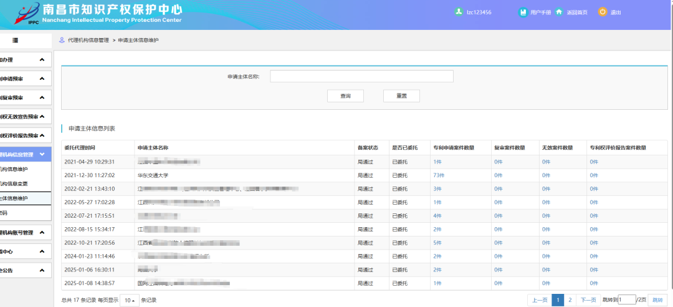Expand the 机构账号管理 section chevron
Image resolution: width=673 pixels, height=307 pixels.
click(42, 233)
